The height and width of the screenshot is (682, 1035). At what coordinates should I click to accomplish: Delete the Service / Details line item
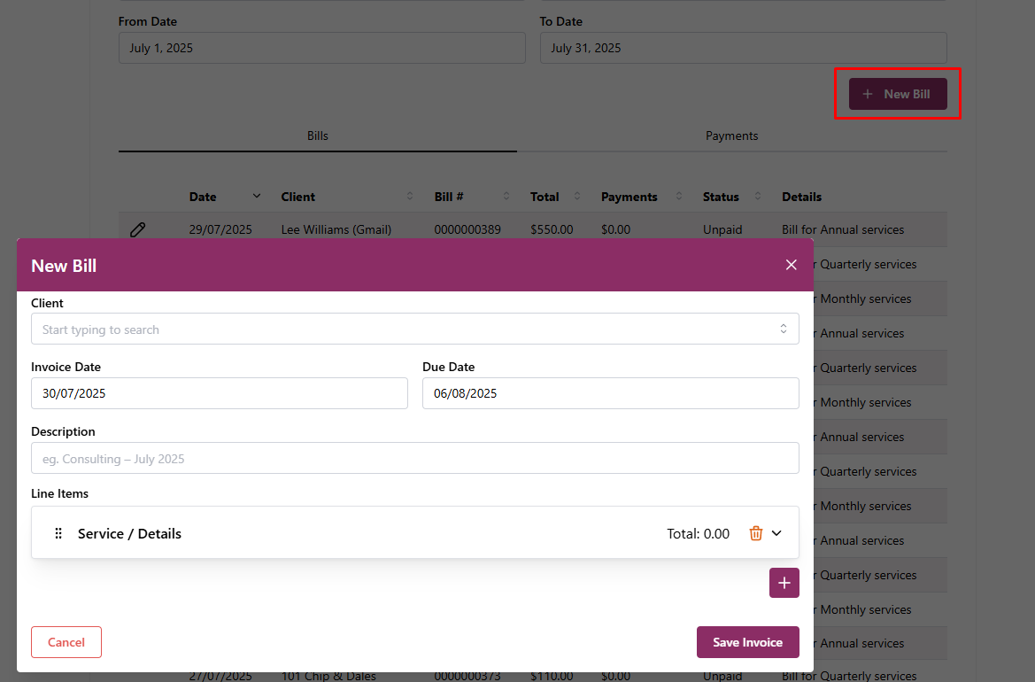click(x=755, y=533)
